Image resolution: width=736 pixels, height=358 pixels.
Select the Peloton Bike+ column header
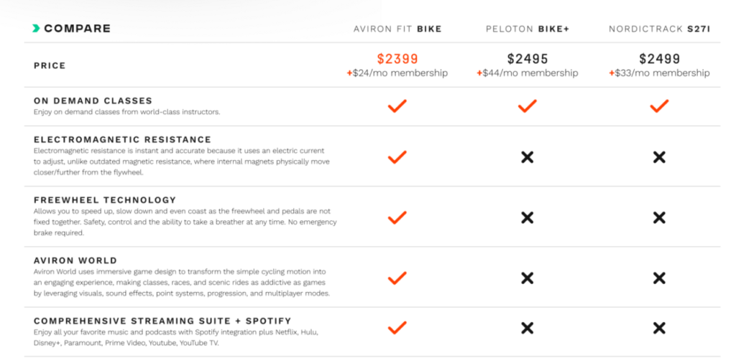(x=527, y=29)
